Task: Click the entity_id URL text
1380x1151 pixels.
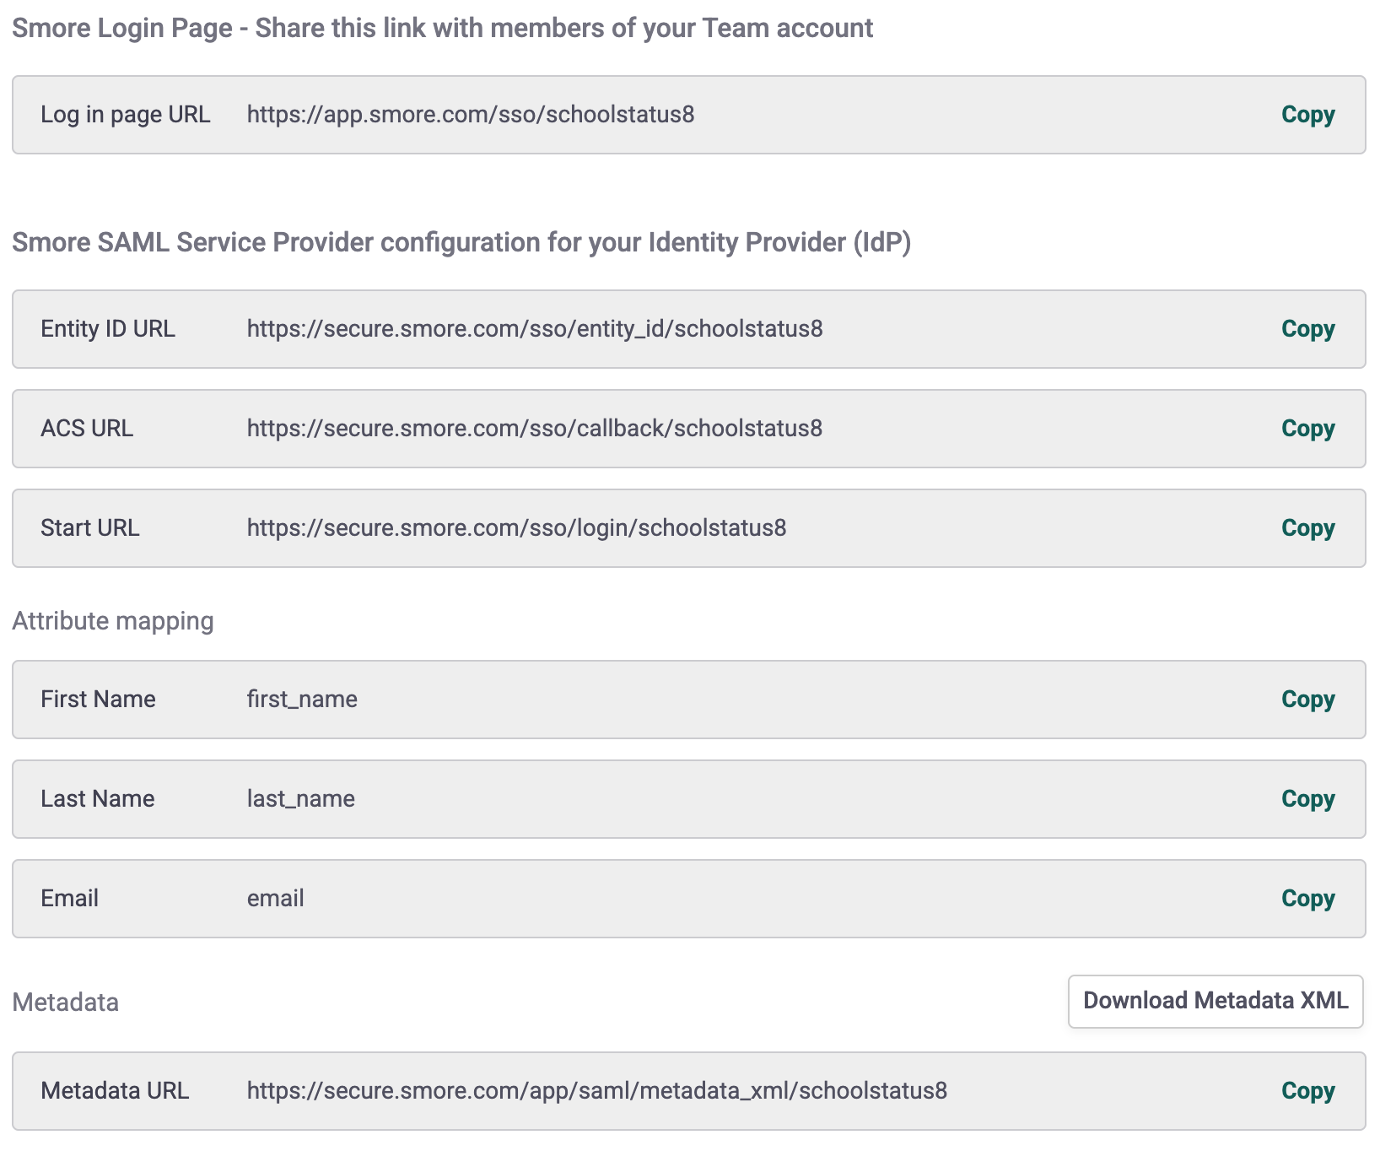Action: tap(534, 329)
